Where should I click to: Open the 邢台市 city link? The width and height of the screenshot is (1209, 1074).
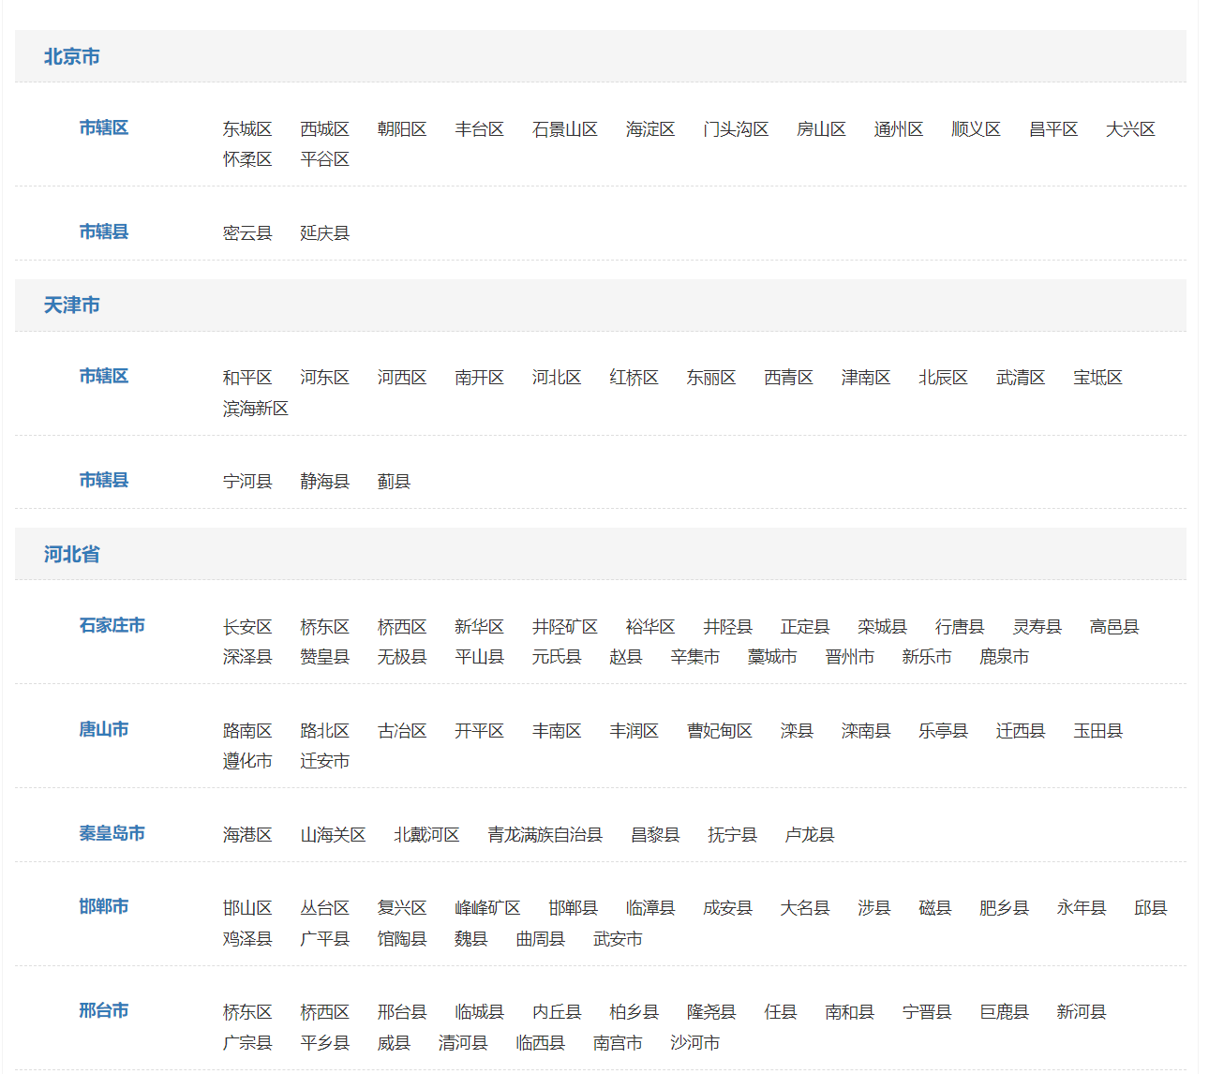point(103,1010)
